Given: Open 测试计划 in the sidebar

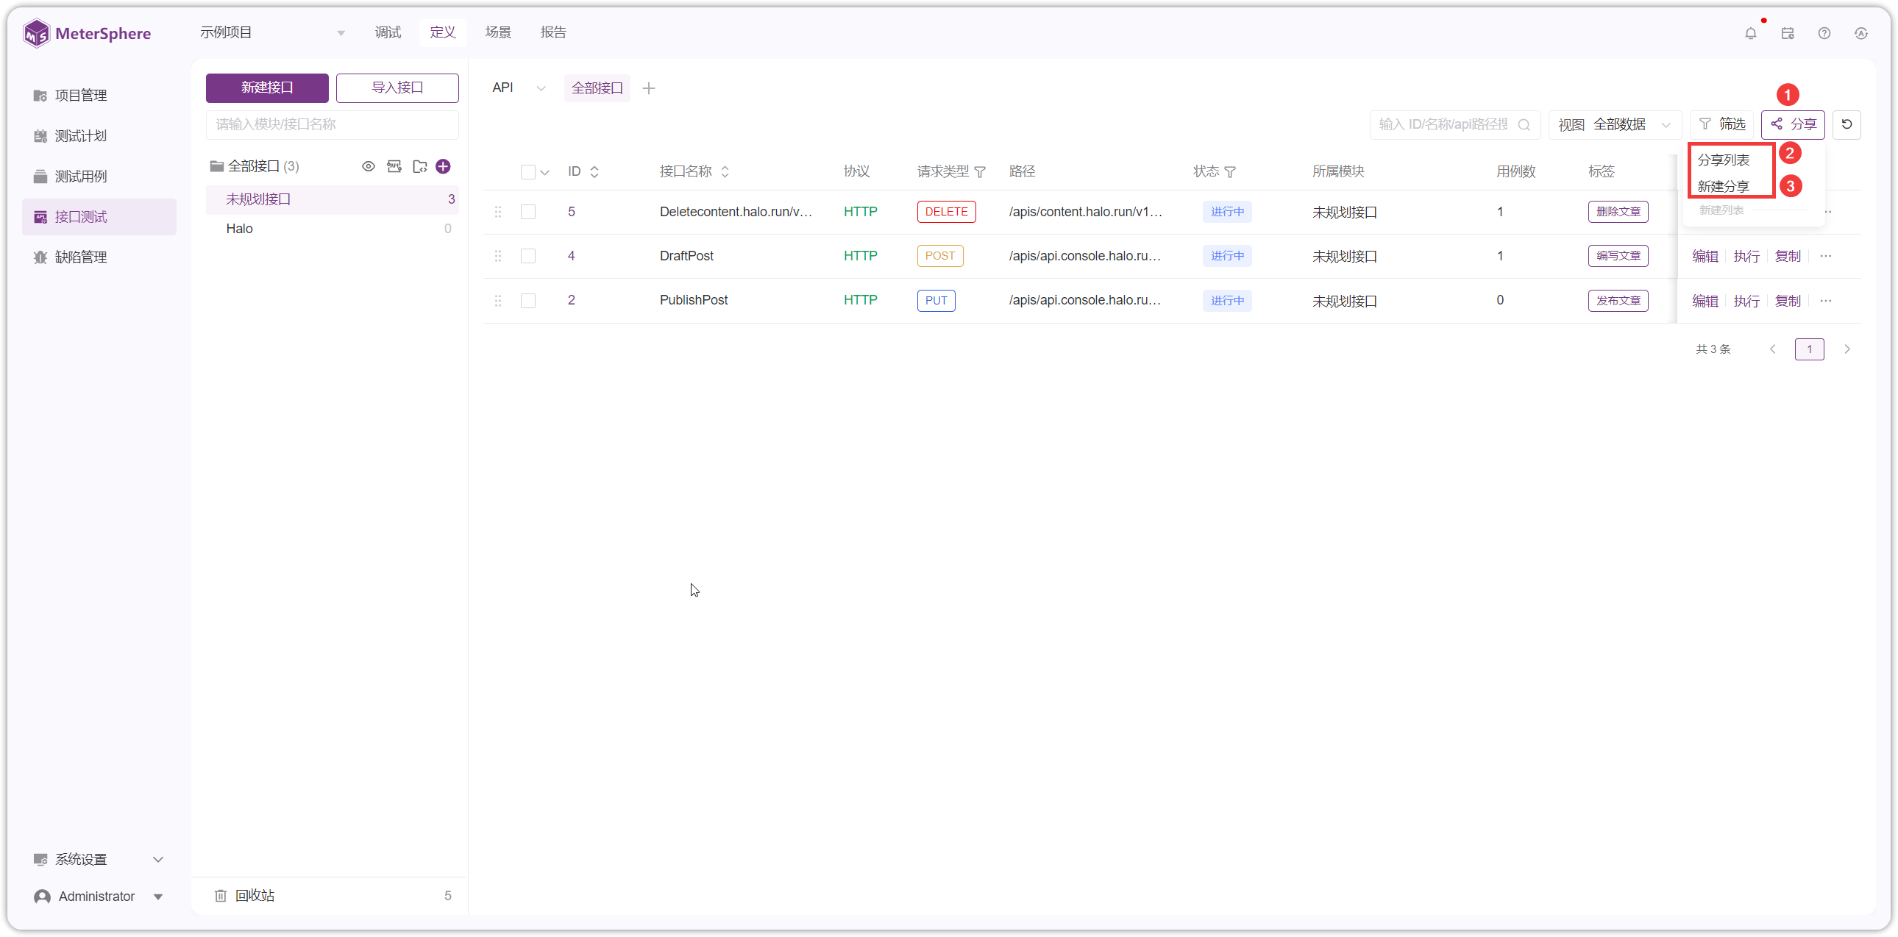Looking at the screenshot, I should 99,135.
